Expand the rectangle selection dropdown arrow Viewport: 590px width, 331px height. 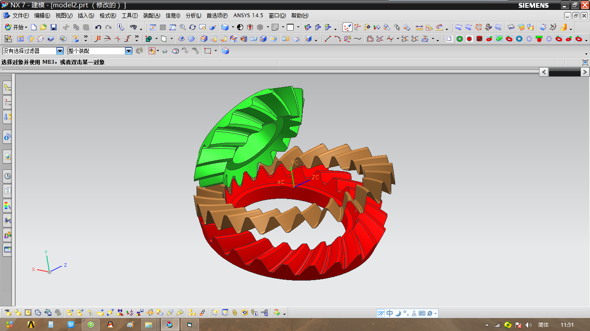click(216, 51)
